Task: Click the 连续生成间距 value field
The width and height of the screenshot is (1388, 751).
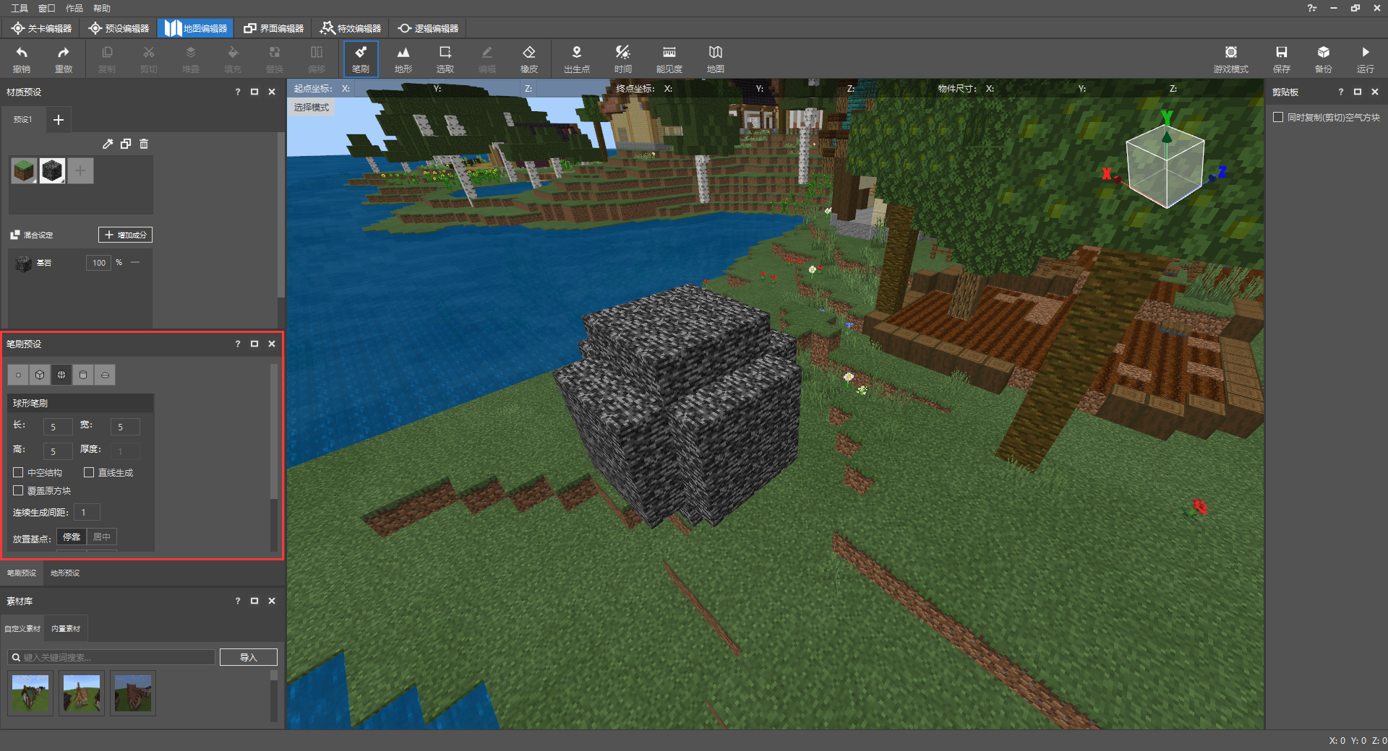Action: coord(86,512)
